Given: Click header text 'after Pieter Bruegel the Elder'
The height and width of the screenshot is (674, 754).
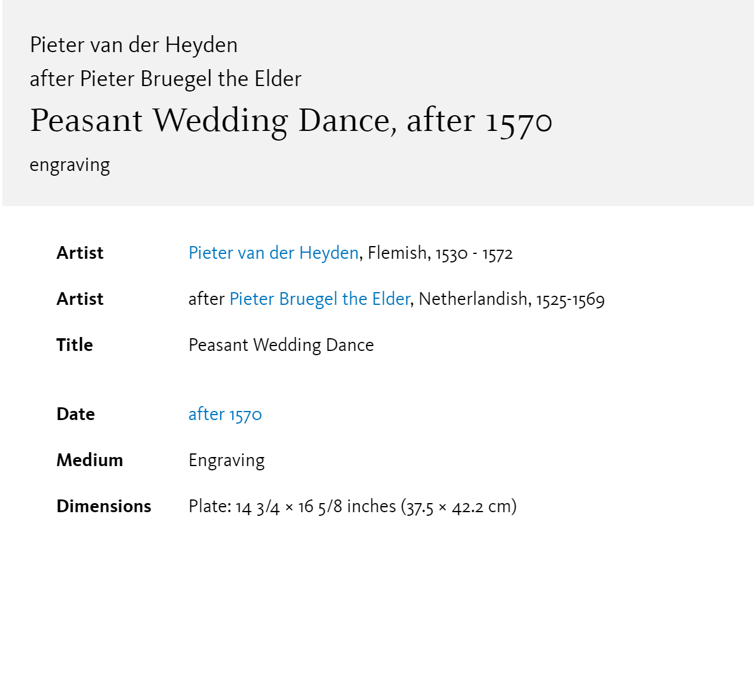Looking at the screenshot, I should [x=165, y=79].
